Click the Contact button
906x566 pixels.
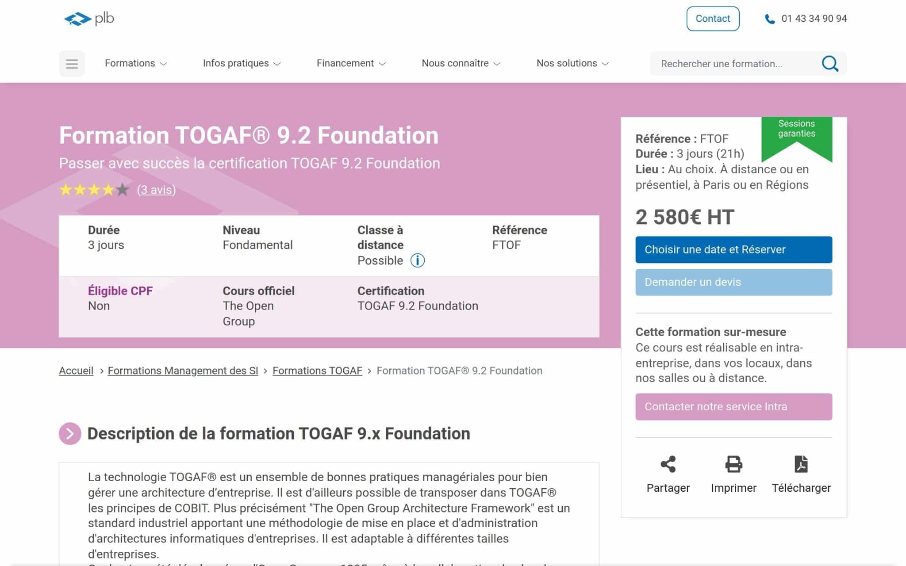(713, 19)
